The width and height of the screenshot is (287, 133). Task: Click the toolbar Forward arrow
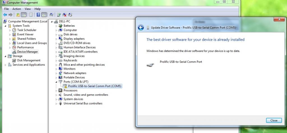coord(11,15)
